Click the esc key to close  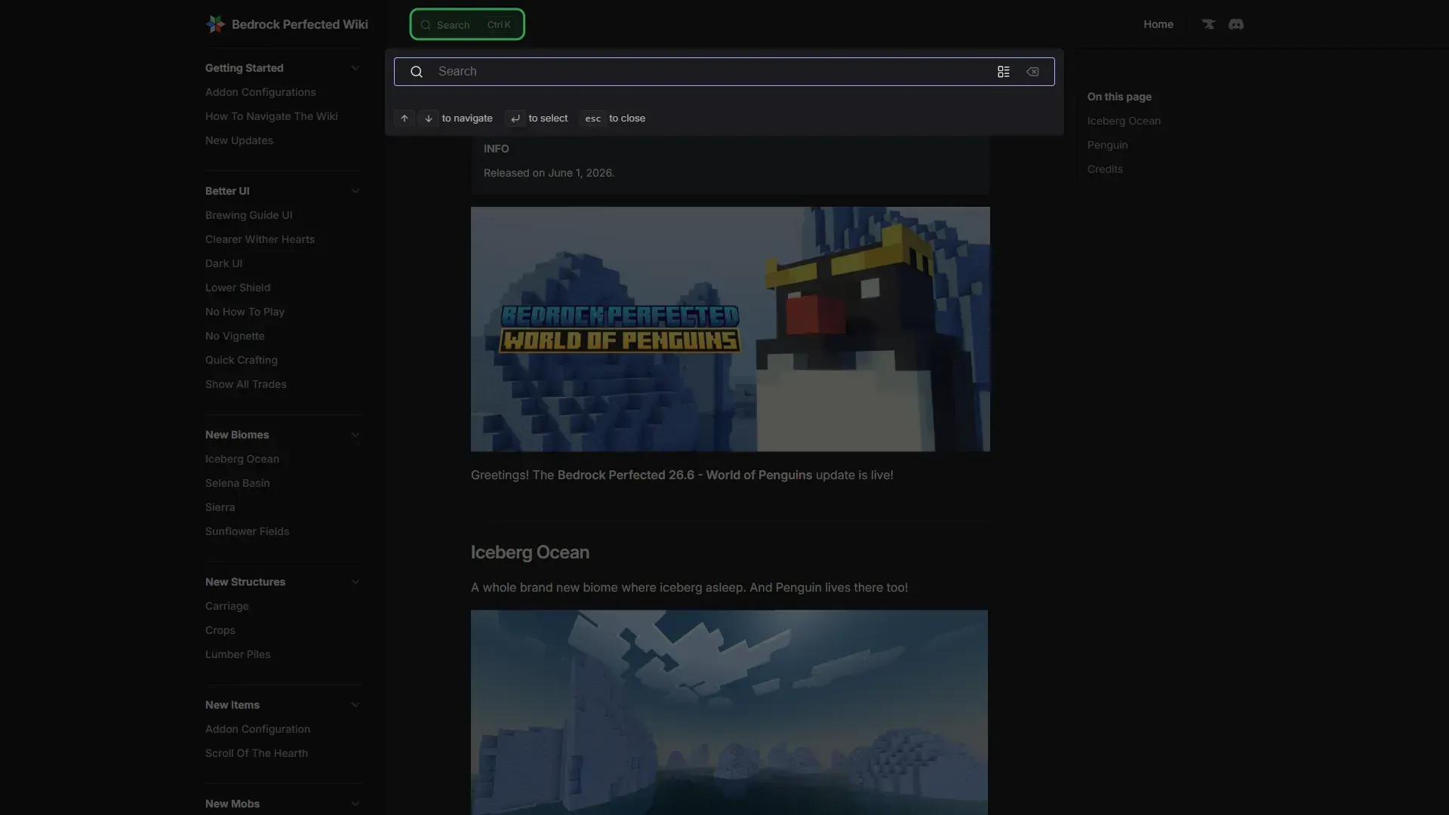593,118
